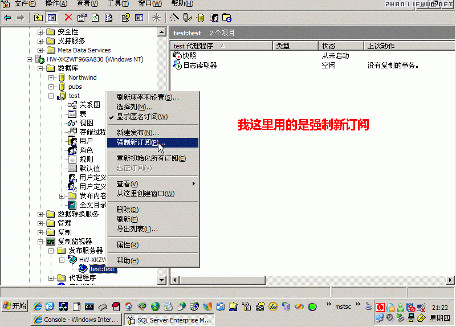
Task: Click the test:test publication icon
Action: [x=83, y=268]
